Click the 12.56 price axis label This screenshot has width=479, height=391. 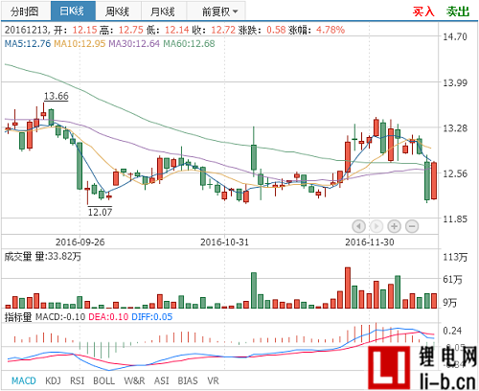455,173
